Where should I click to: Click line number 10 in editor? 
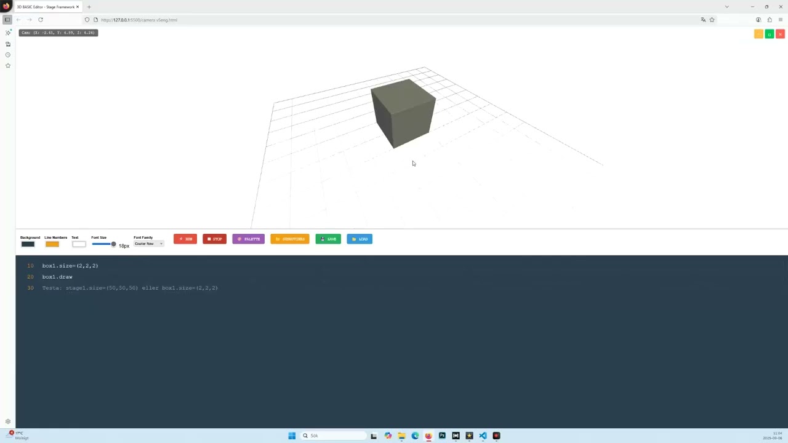[30, 266]
